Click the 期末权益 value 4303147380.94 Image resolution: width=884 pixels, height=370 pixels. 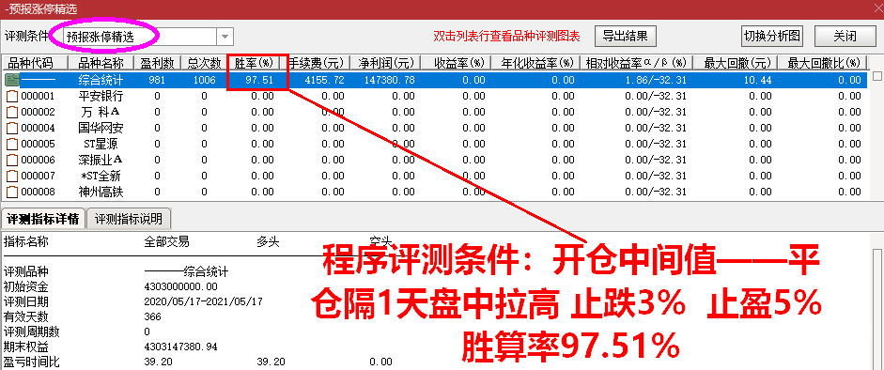tap(181, 347)
